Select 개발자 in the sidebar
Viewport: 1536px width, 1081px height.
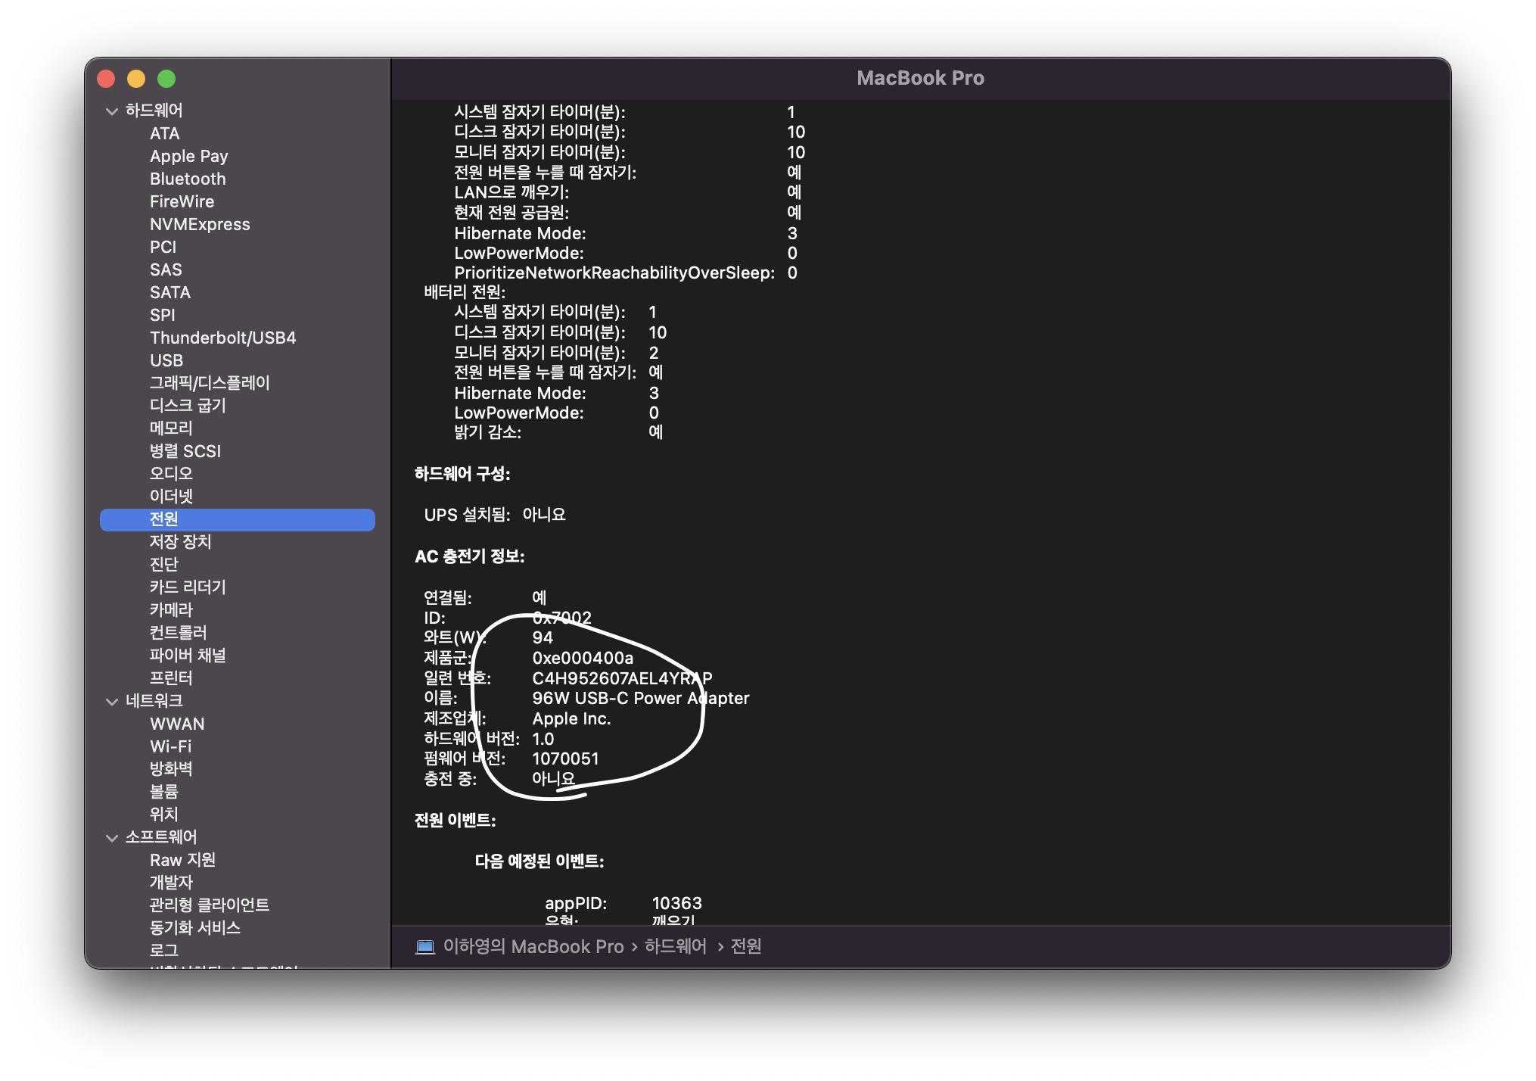coord(171,883)
